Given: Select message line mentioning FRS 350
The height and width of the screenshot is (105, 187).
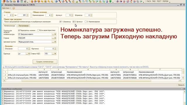Looking at the screenshot, I should pos(54,103).
